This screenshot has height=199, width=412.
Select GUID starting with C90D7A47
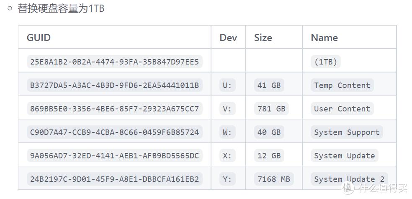pos(114,132)
